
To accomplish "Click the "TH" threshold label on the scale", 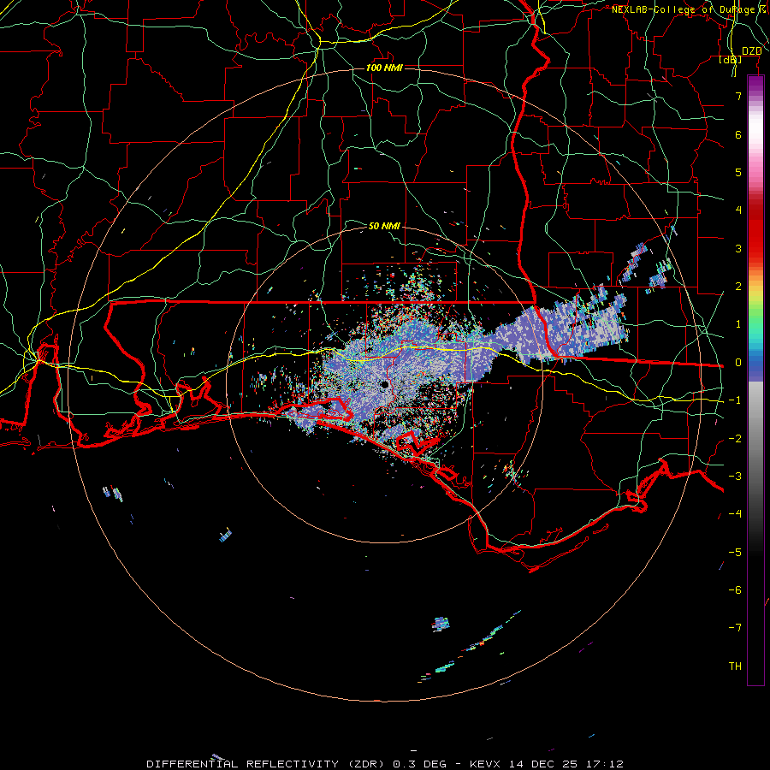I will coord(735,666).
